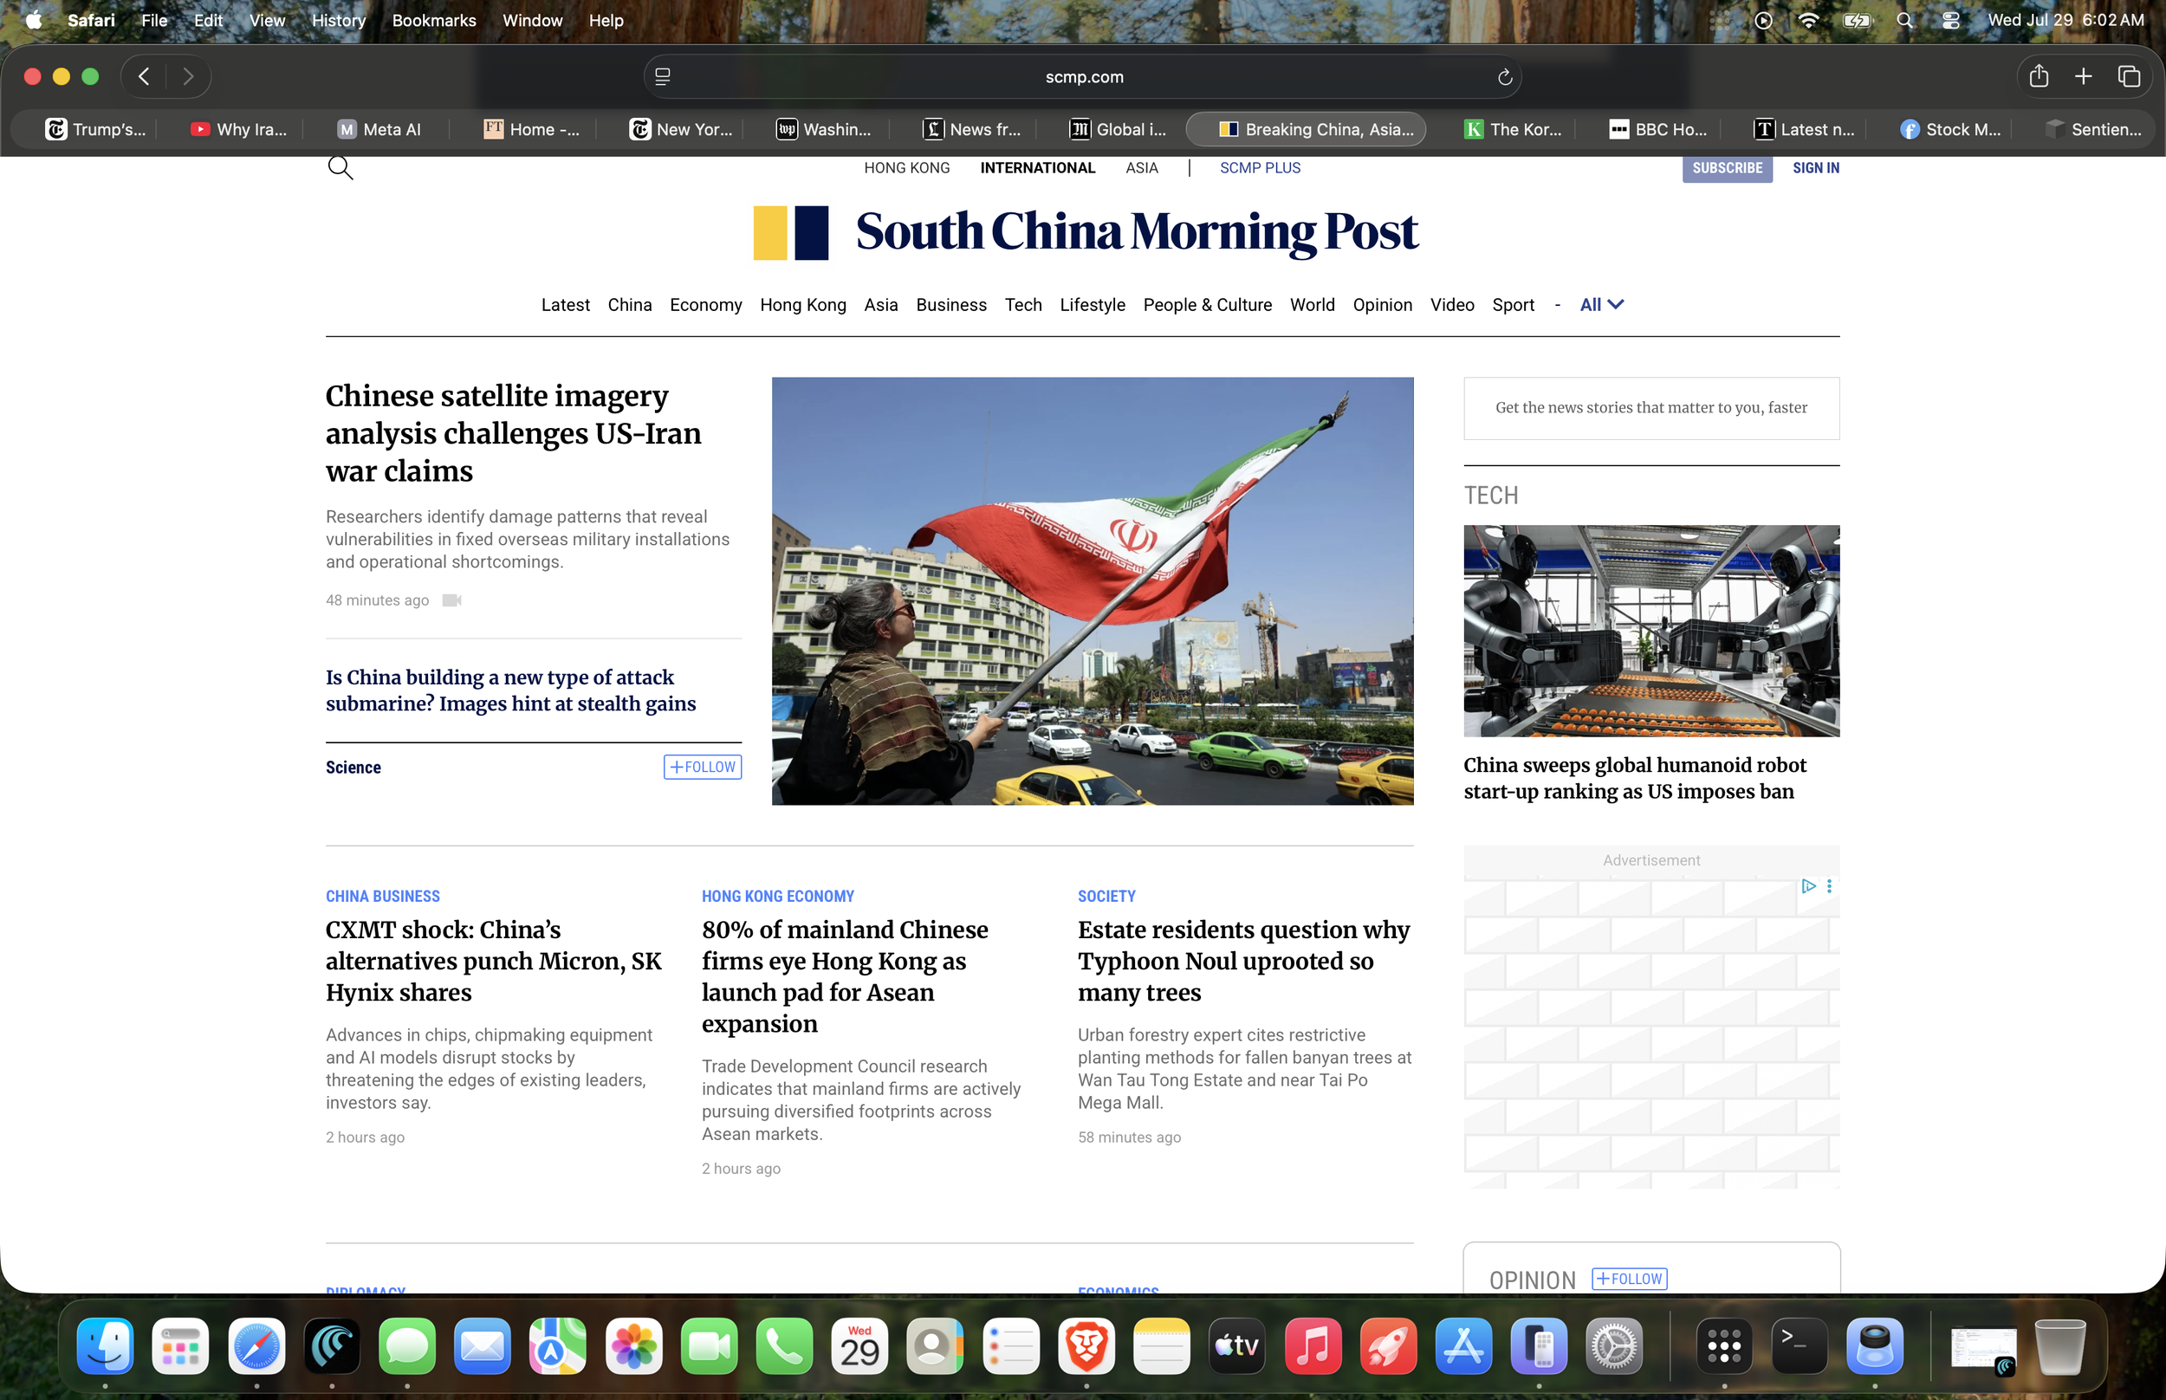Select the ASIA edition link

1142,168
